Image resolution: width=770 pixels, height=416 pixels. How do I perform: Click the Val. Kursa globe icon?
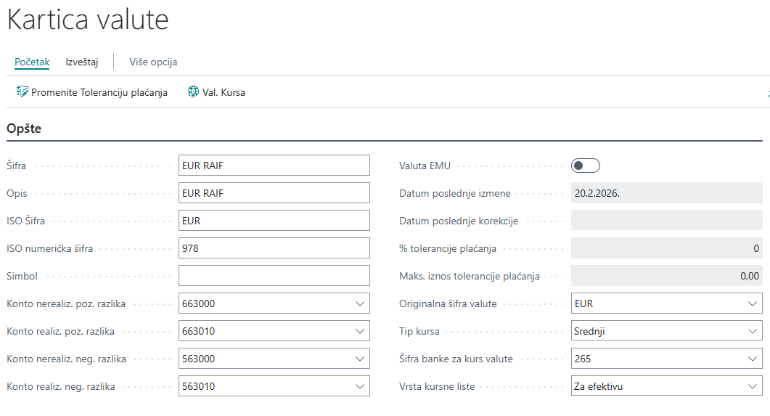[193, 92]
